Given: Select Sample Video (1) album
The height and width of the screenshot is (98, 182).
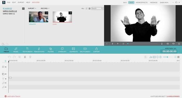Looking at the screenshot, I should [x=9, y=14].
